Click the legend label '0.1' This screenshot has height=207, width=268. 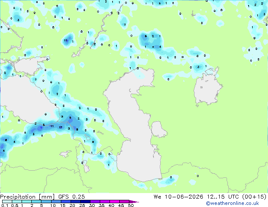click(5, 205)
